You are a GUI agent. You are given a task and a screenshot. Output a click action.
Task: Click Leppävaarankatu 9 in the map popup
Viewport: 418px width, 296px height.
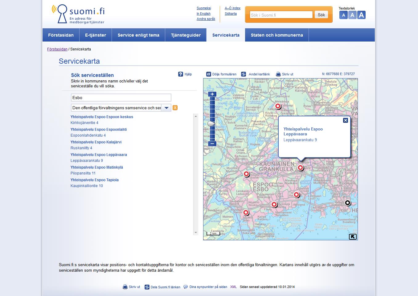(x=300, y=140)
